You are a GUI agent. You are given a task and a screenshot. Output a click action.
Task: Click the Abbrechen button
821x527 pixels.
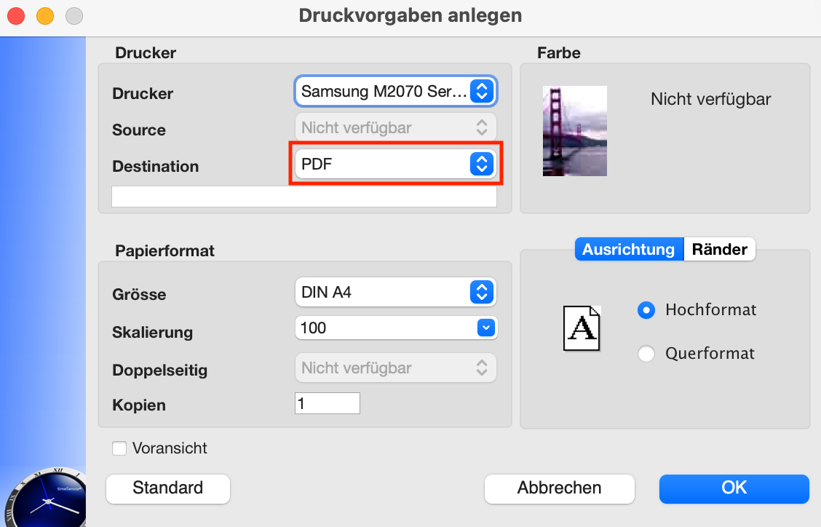coord(559,488)
